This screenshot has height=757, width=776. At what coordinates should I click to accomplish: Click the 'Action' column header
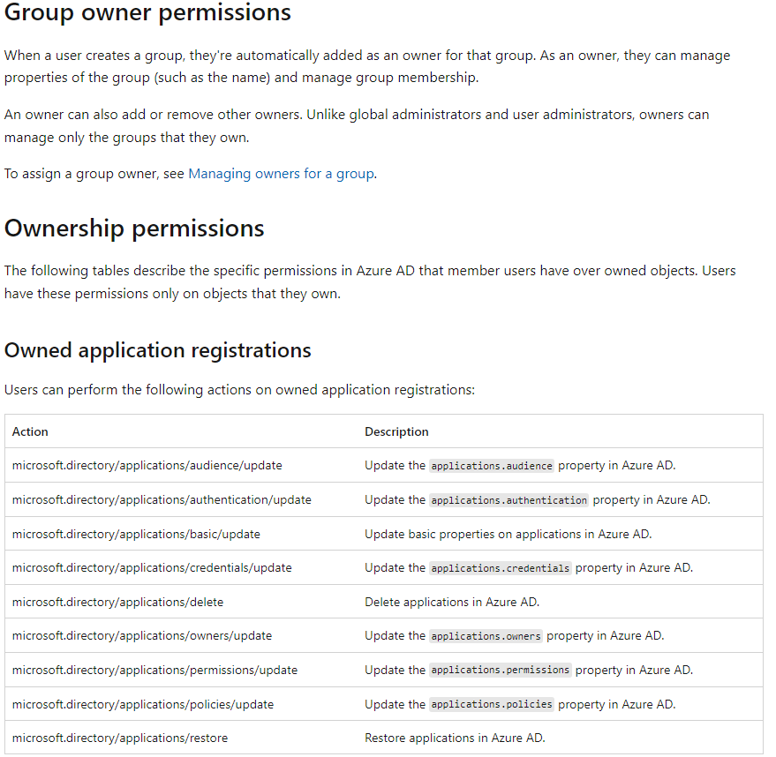[x=30, y=431]
